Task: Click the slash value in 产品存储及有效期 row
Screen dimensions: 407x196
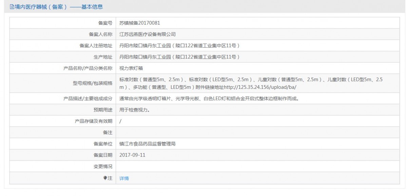Action: [x=121, y=121]
